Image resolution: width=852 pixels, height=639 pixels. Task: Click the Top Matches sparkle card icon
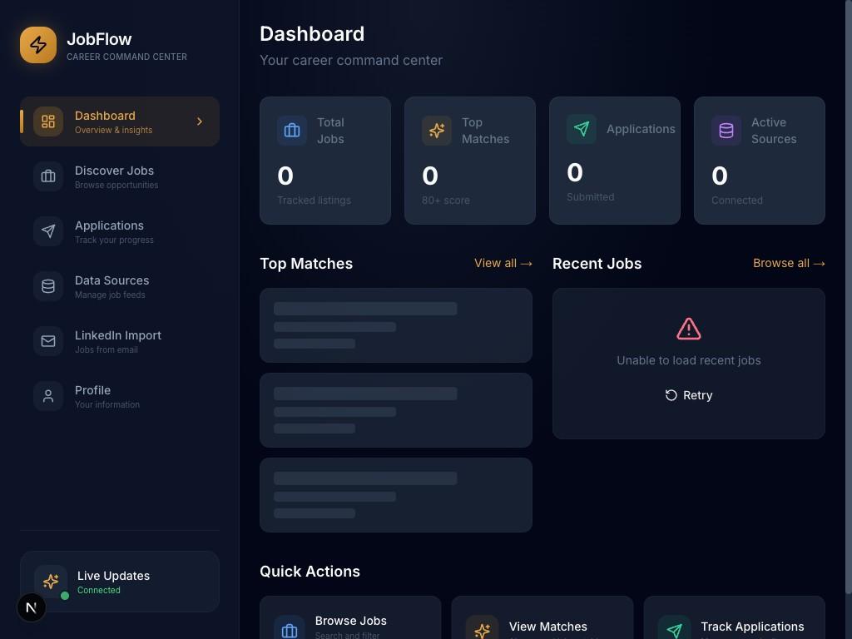click(437, 131)
